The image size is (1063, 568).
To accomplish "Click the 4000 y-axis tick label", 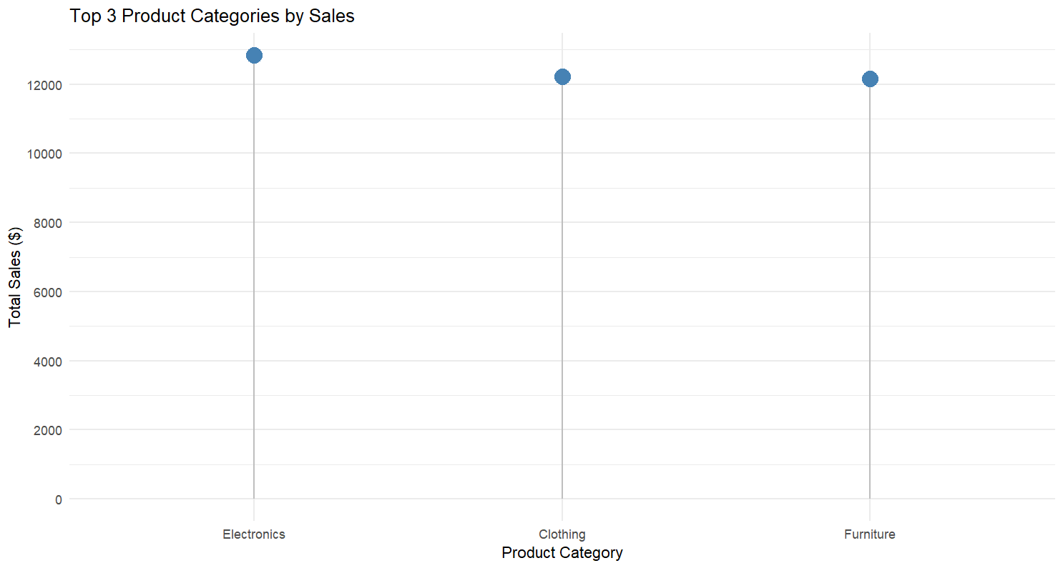I will pos(49,362).
